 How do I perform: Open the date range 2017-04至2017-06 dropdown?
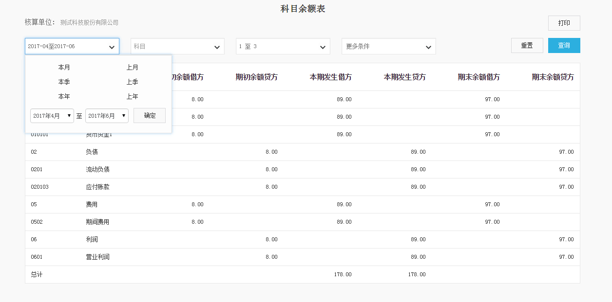[x=72, y=46]
